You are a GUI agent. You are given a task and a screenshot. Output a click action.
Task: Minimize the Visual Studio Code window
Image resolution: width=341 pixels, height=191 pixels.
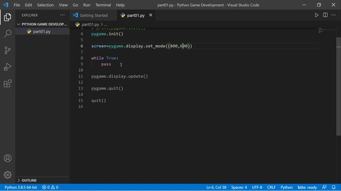point(304,5)
